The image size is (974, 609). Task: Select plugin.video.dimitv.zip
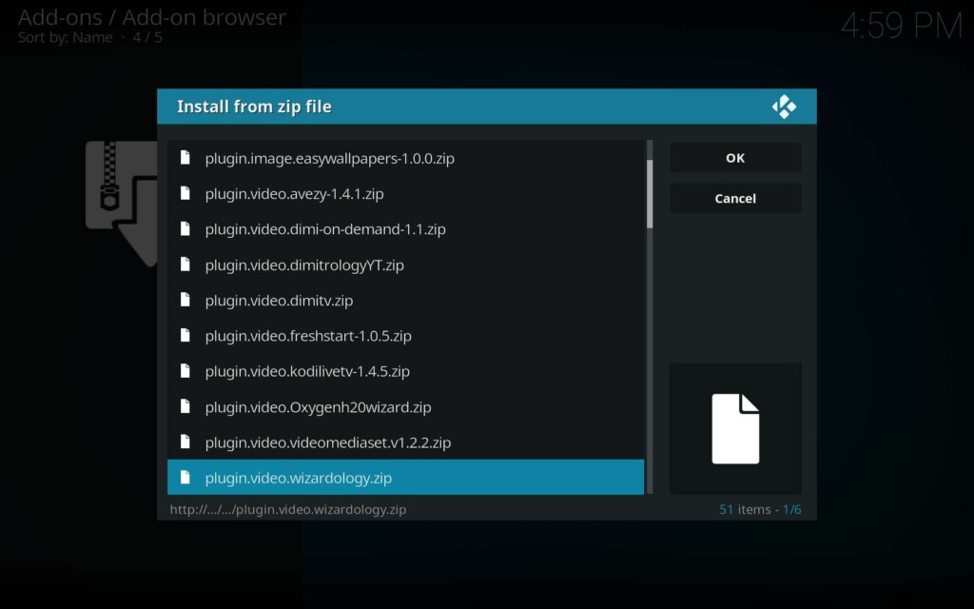point(405,300)
